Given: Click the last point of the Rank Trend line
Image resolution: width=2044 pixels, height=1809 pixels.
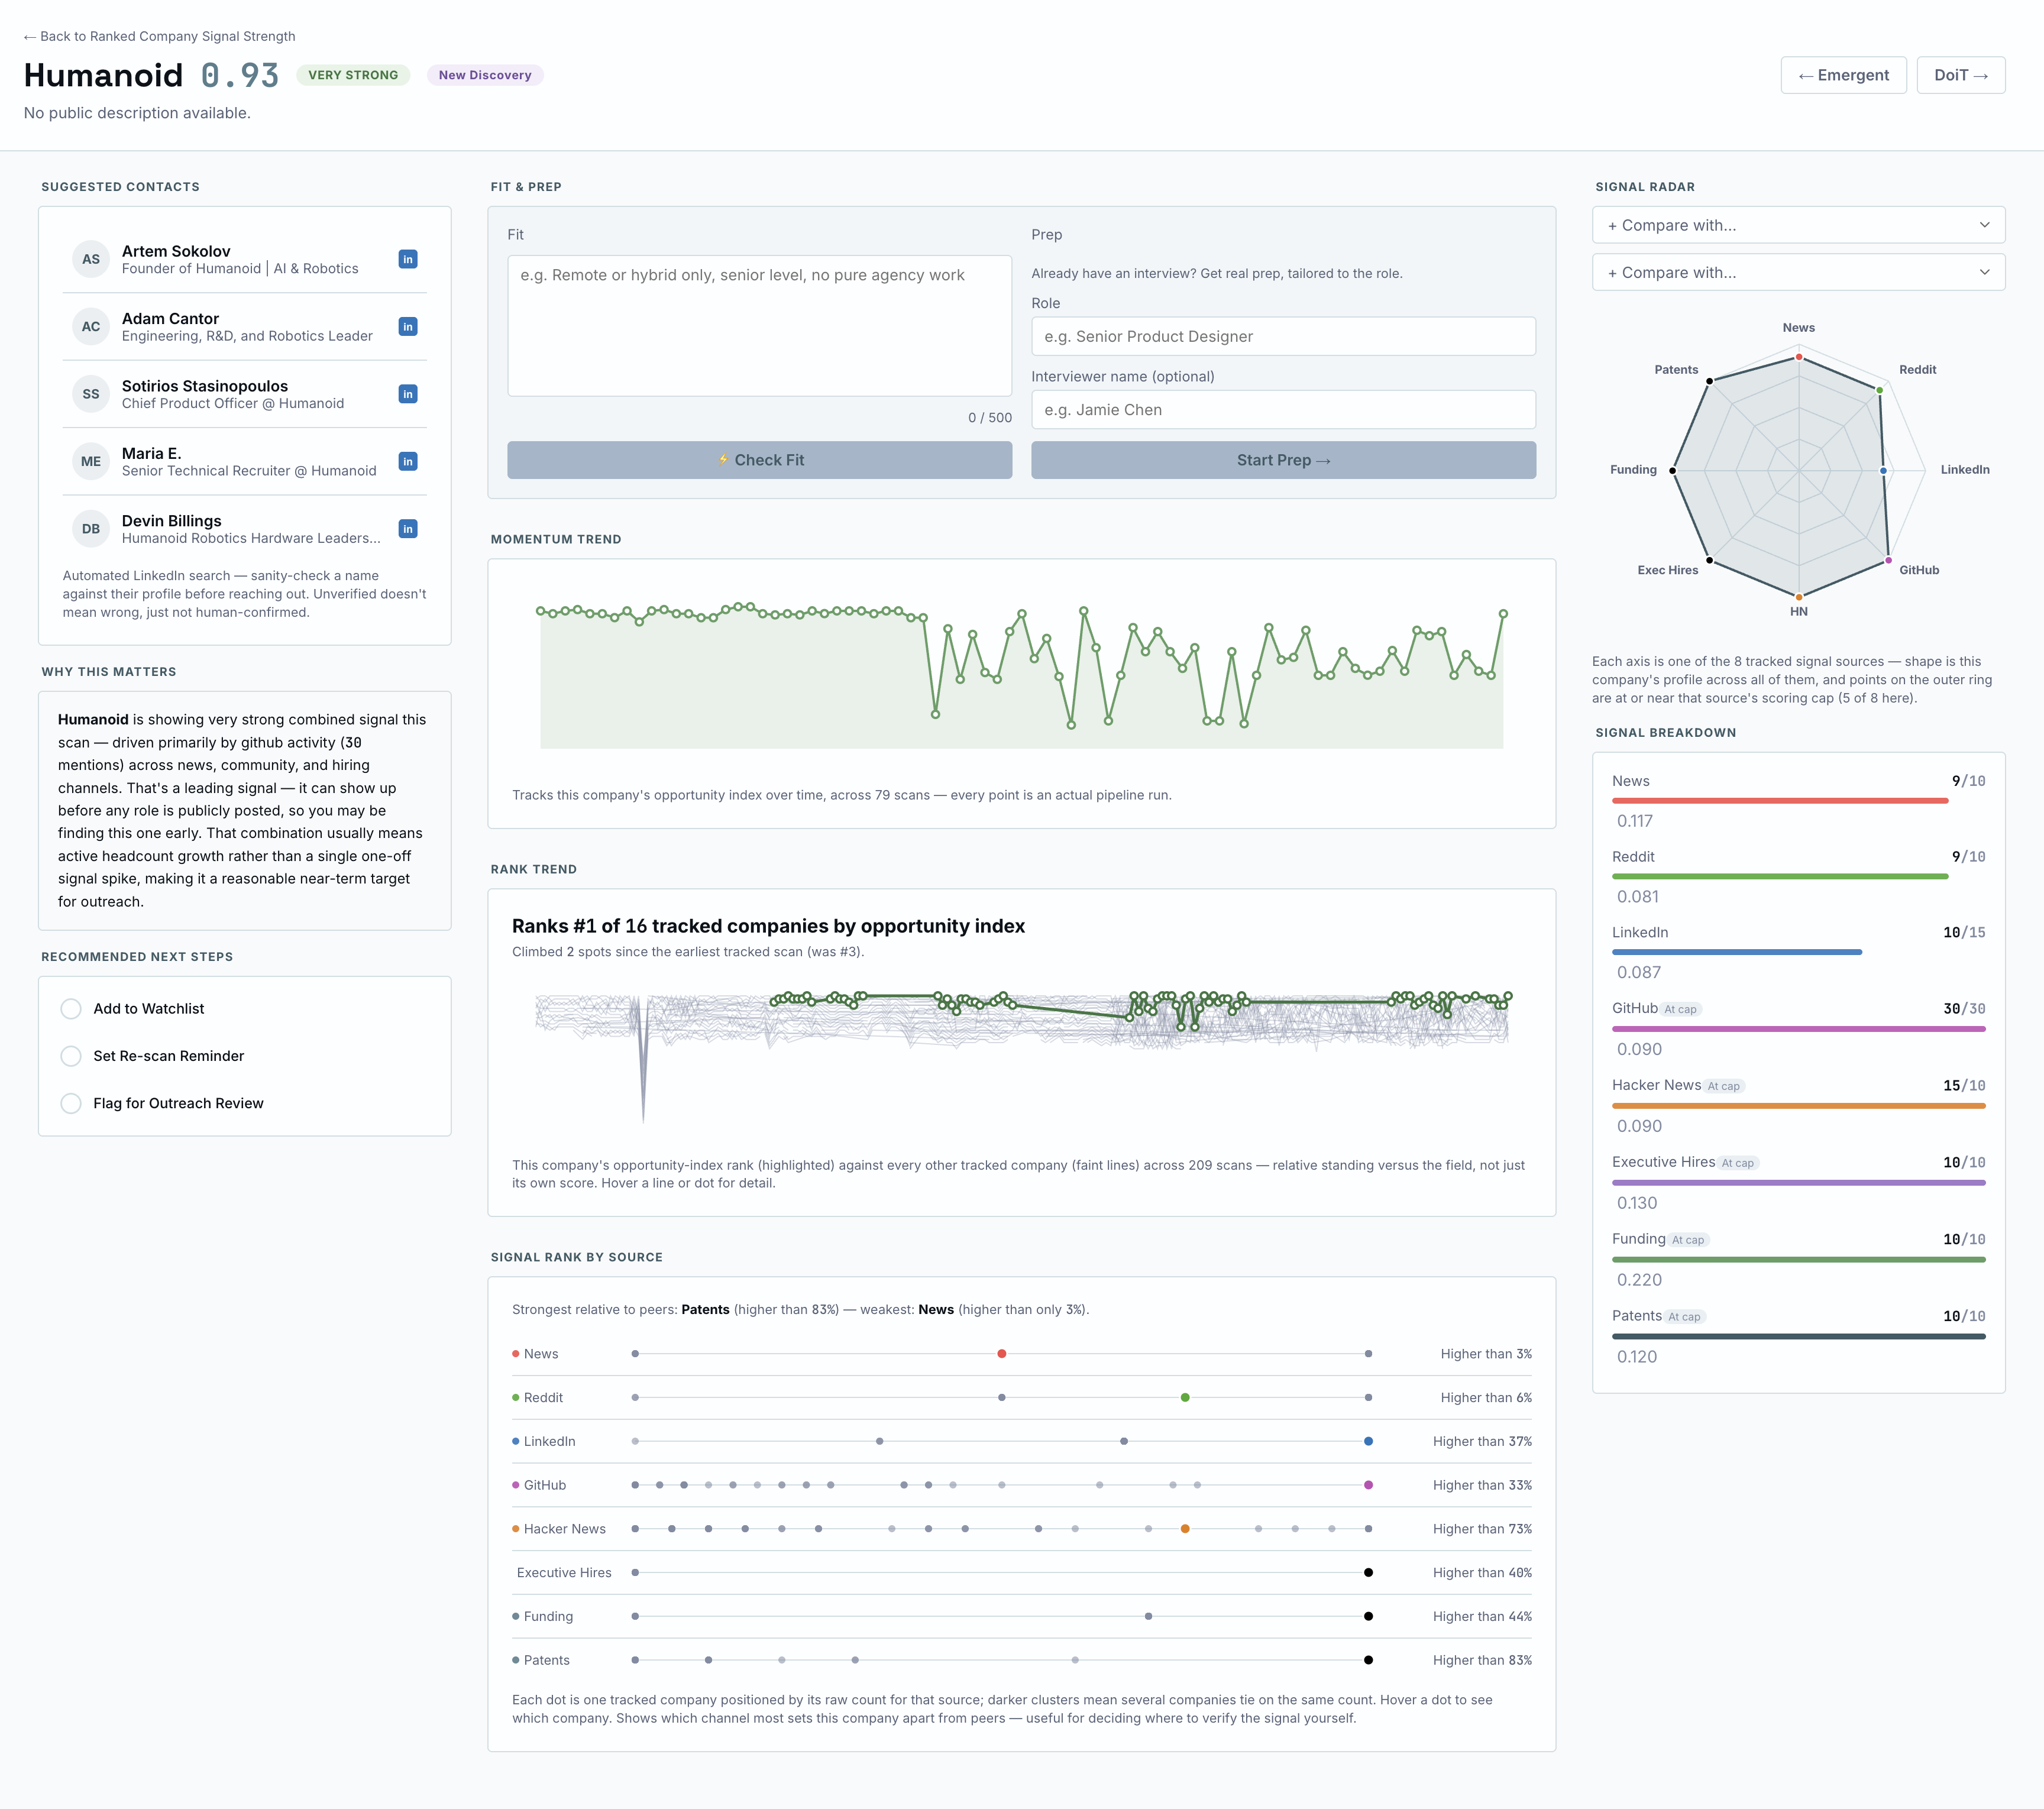Looking at the screenshot, I should tap(1508, 996).
